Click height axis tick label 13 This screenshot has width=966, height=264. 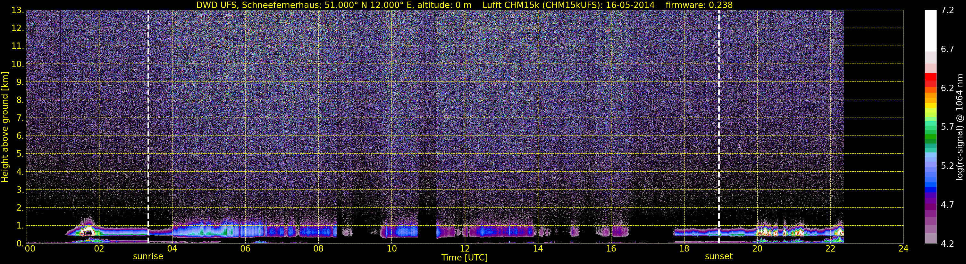coord(17,11)
